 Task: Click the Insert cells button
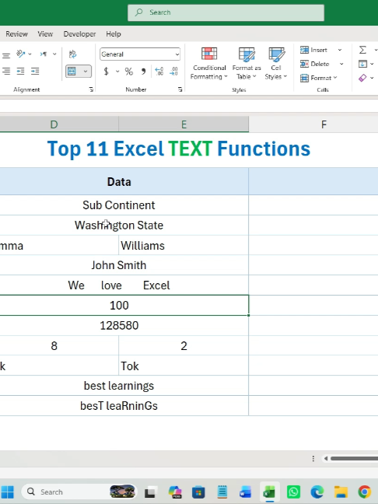pos(314,50)
